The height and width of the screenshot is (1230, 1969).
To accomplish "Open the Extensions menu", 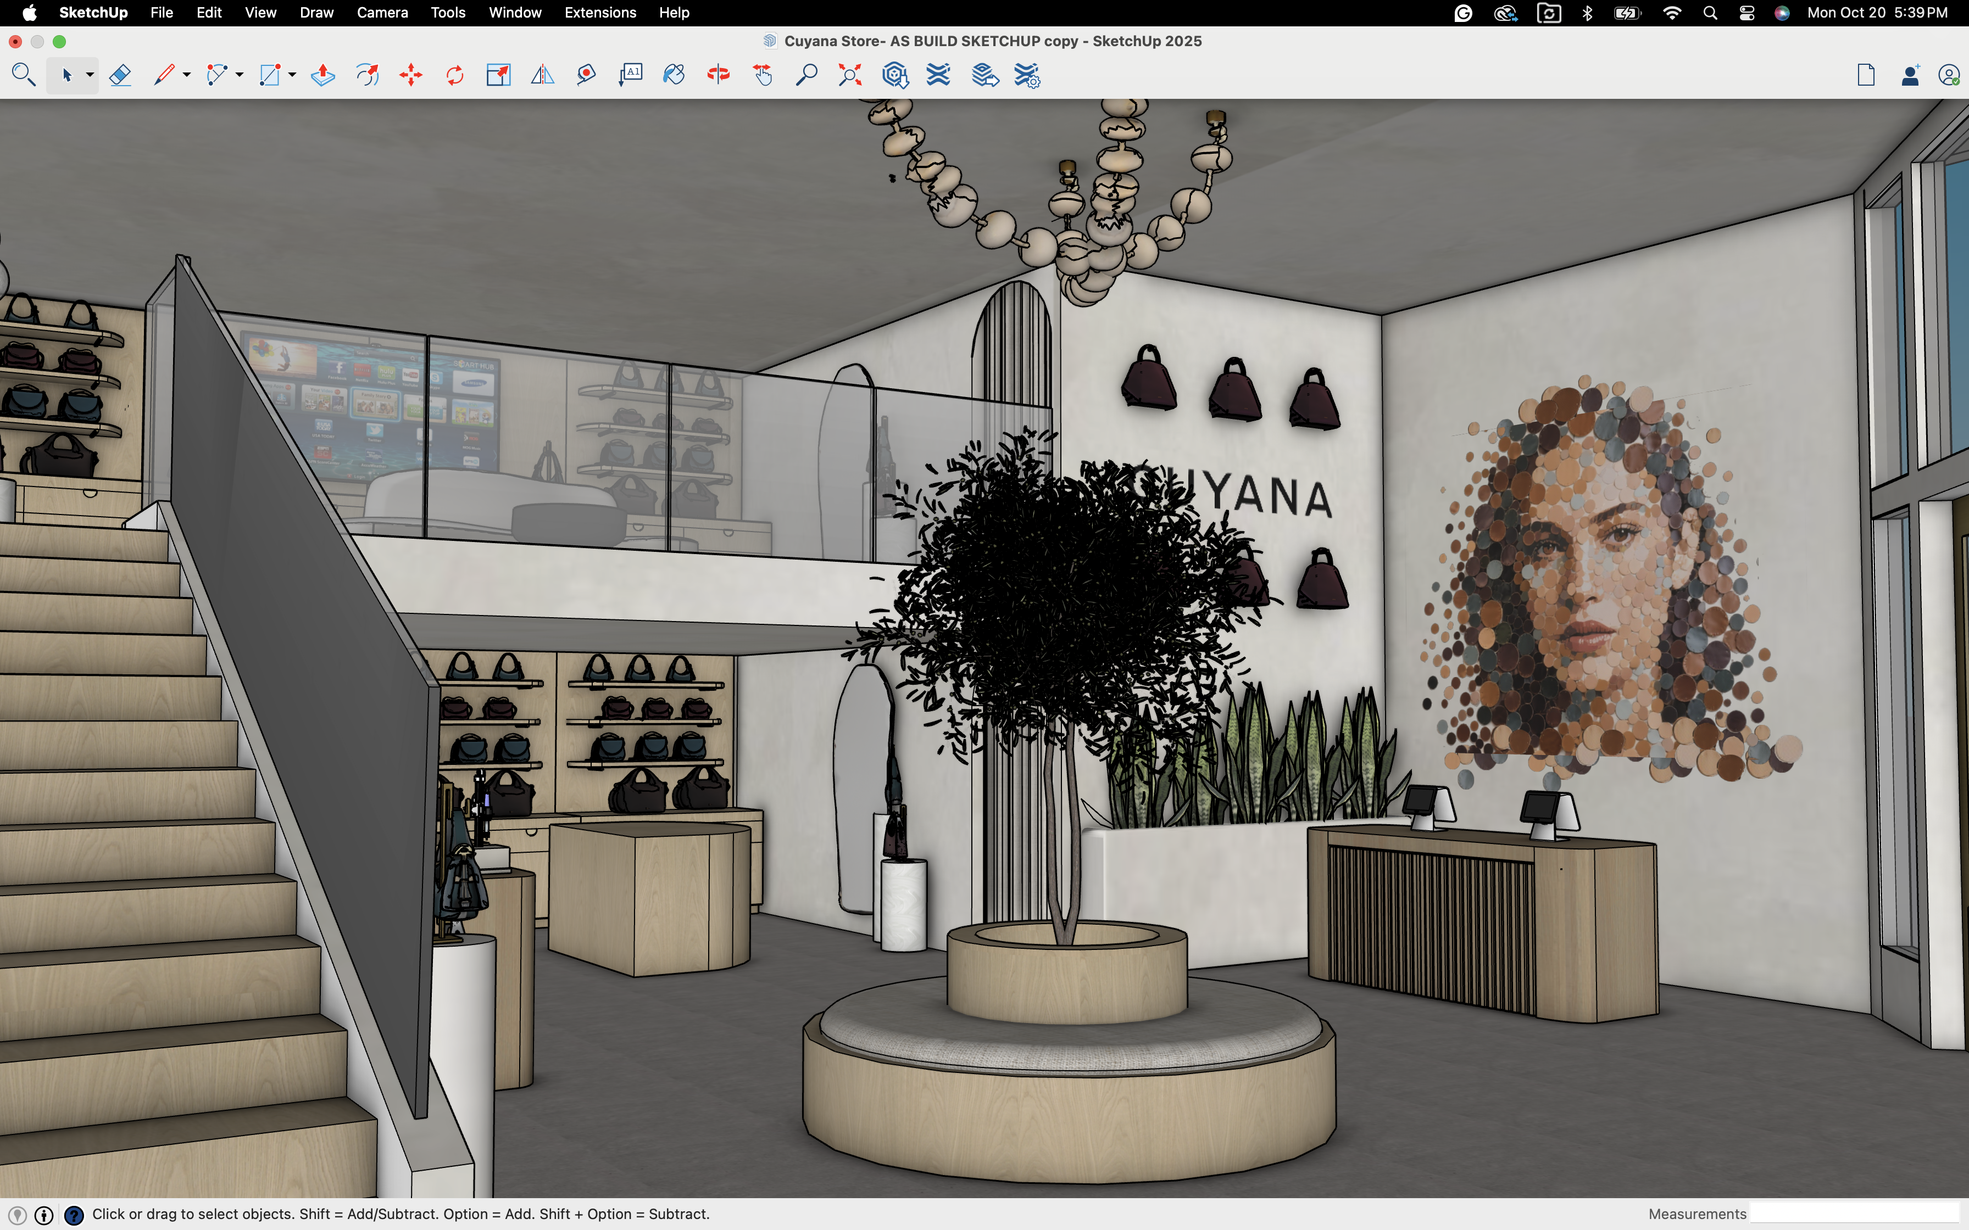I will point(599,13).
